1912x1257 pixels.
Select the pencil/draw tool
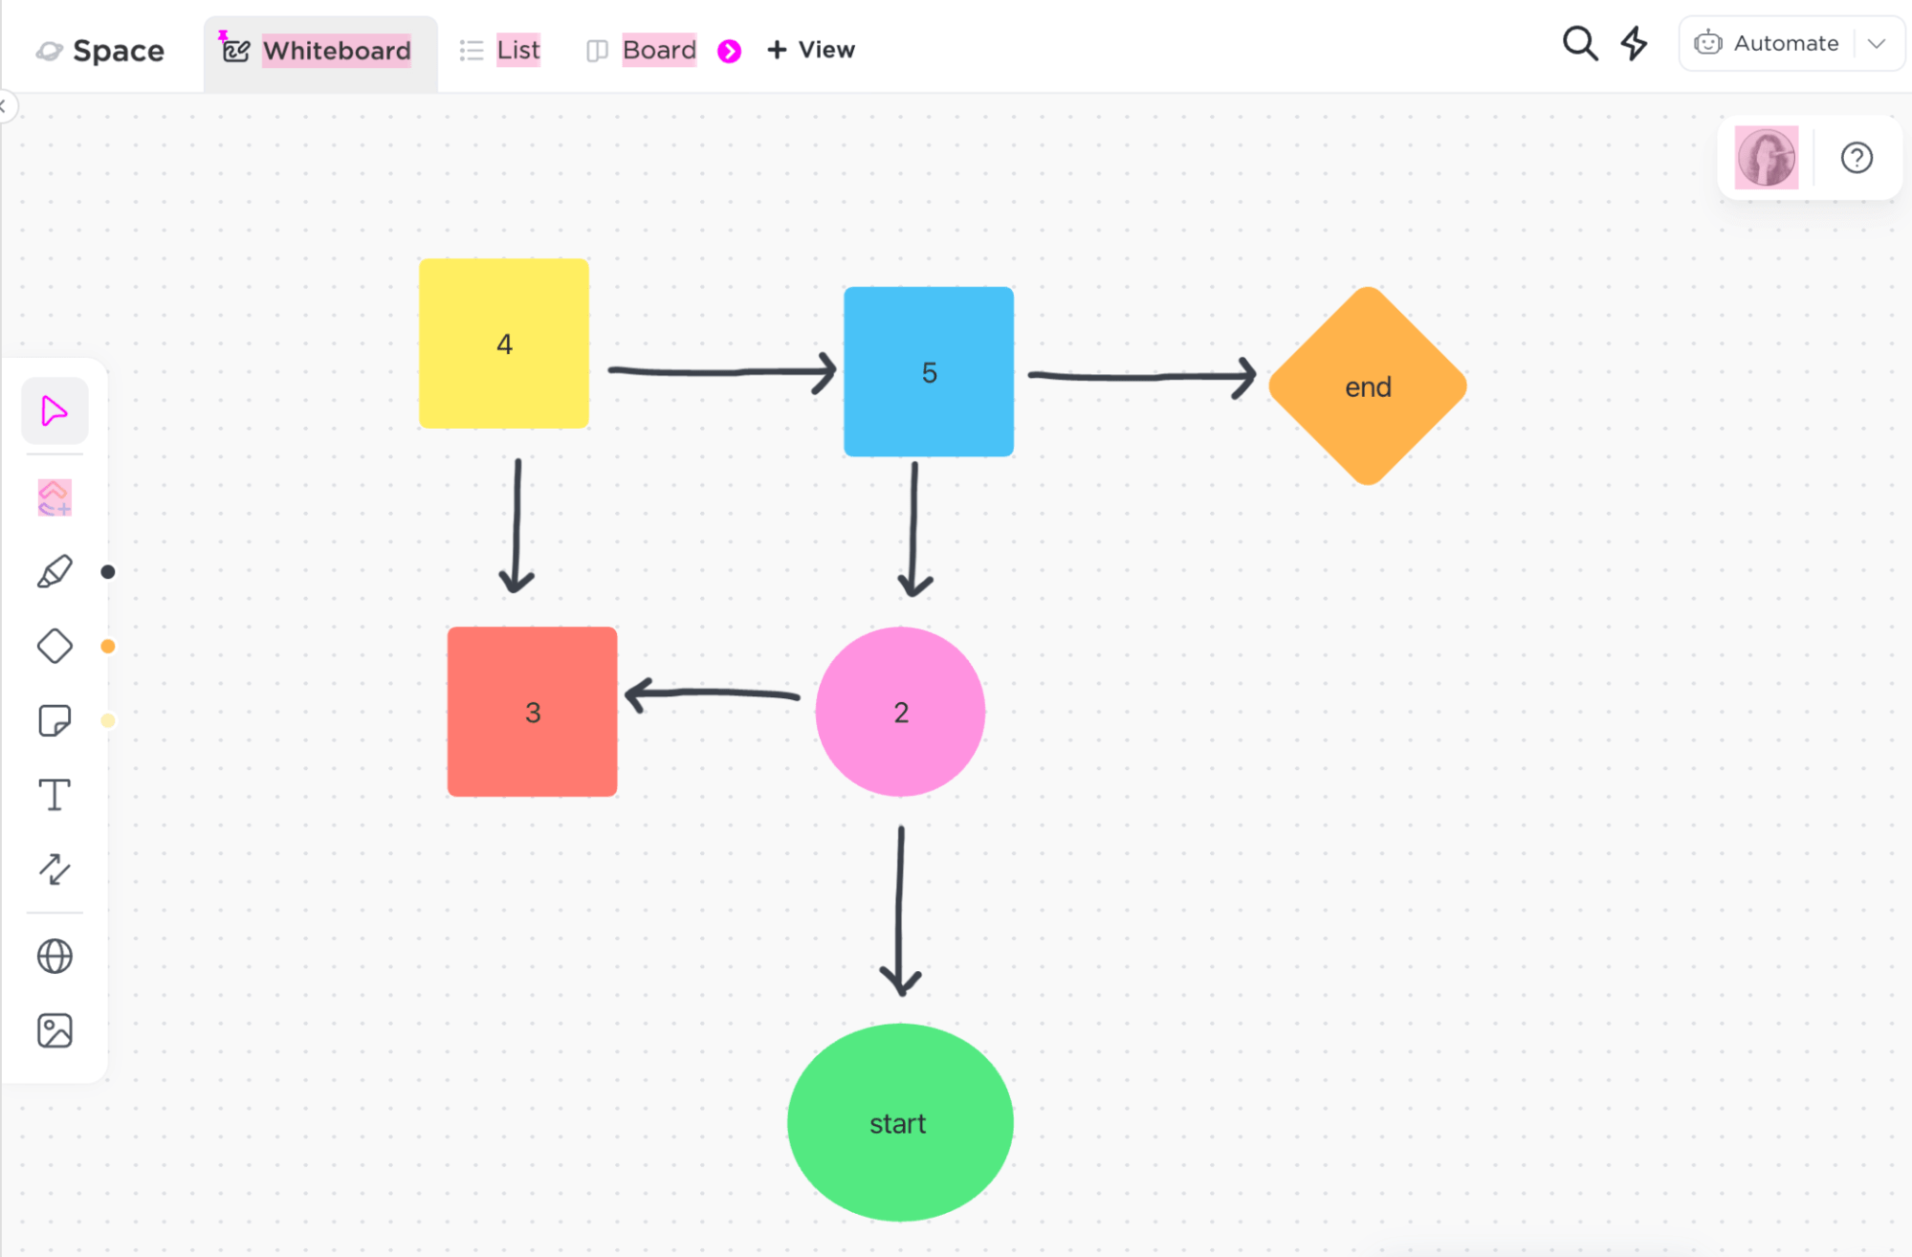point(55,572)
